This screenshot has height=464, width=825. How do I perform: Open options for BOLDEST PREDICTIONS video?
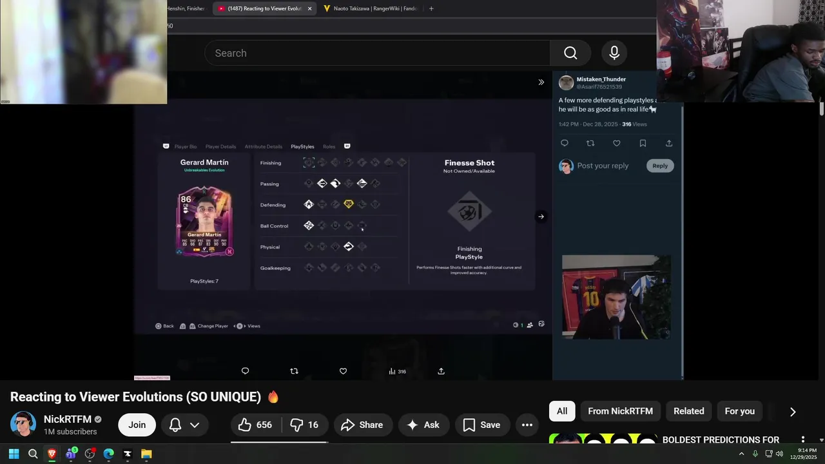[803, 440]
